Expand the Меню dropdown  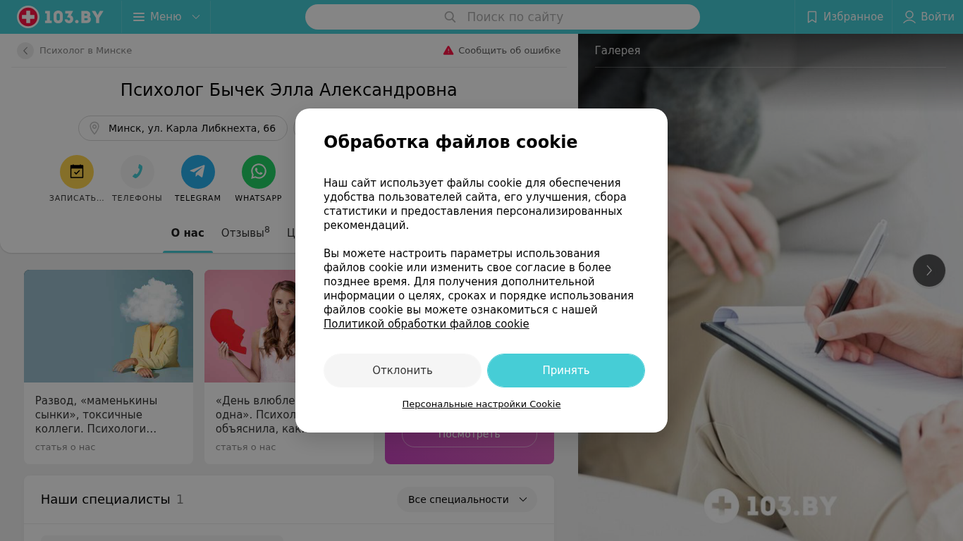166,17
